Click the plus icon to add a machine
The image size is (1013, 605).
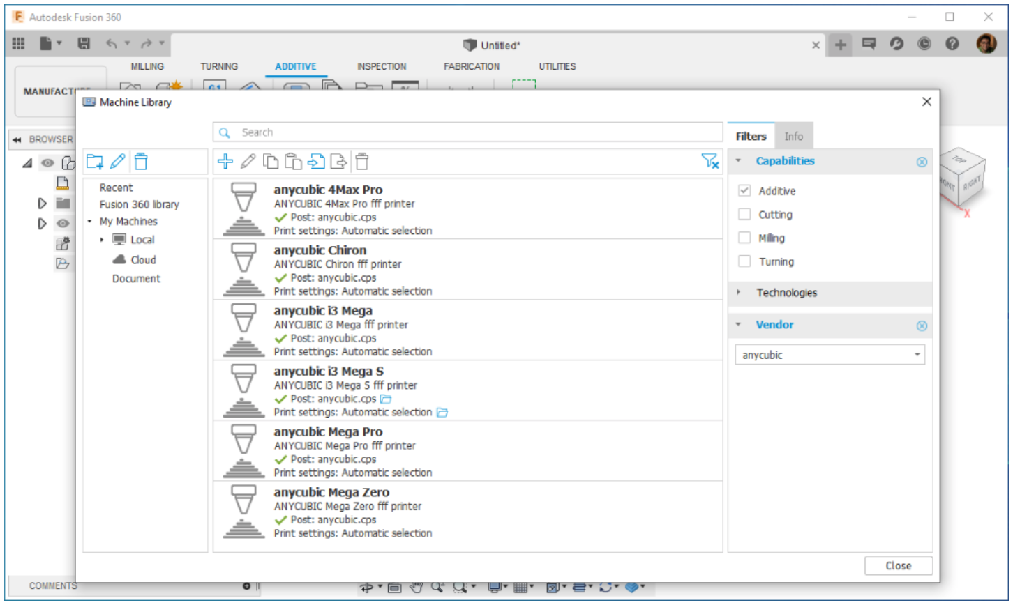click(x=225, y=162)
